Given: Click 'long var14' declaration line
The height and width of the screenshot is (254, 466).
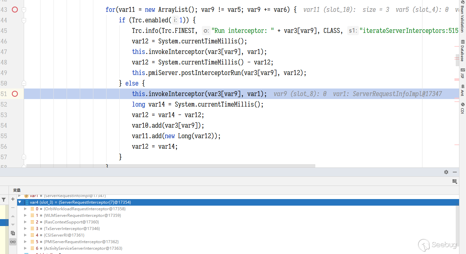Looking at the screenshot, I should click(x=198, y=104).
